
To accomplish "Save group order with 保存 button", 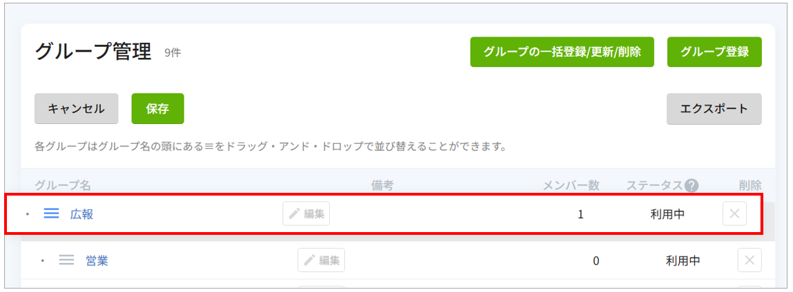I will coord(158,108).
